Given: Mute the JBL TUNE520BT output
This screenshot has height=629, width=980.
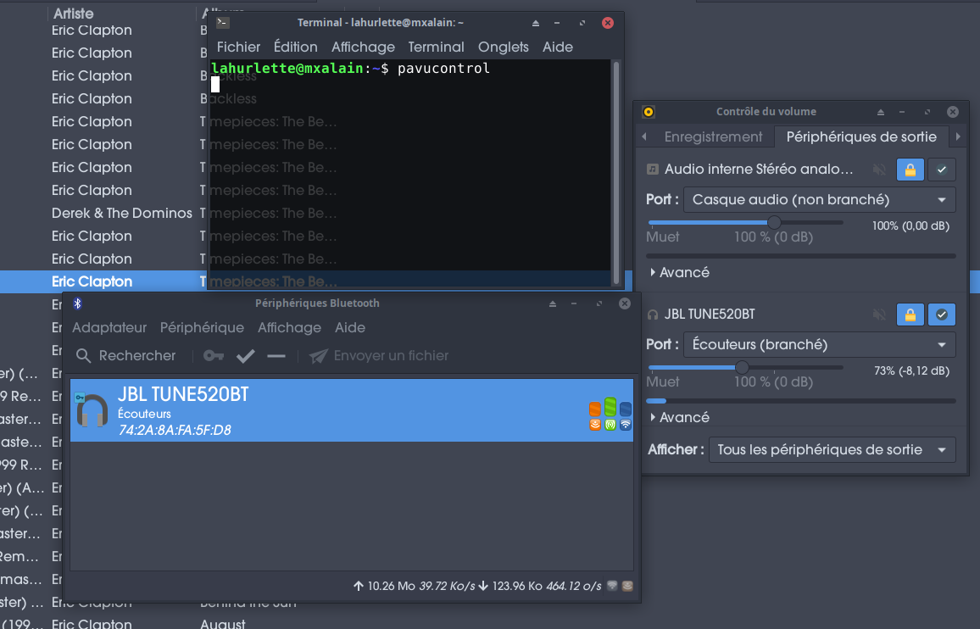Looking at the screenshot, I should tap(879, 314).
